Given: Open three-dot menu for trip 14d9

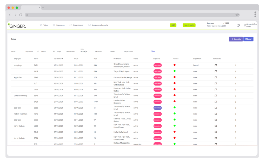Looking at the screenshot, I should pyautogui.click(x=236, y=71).
